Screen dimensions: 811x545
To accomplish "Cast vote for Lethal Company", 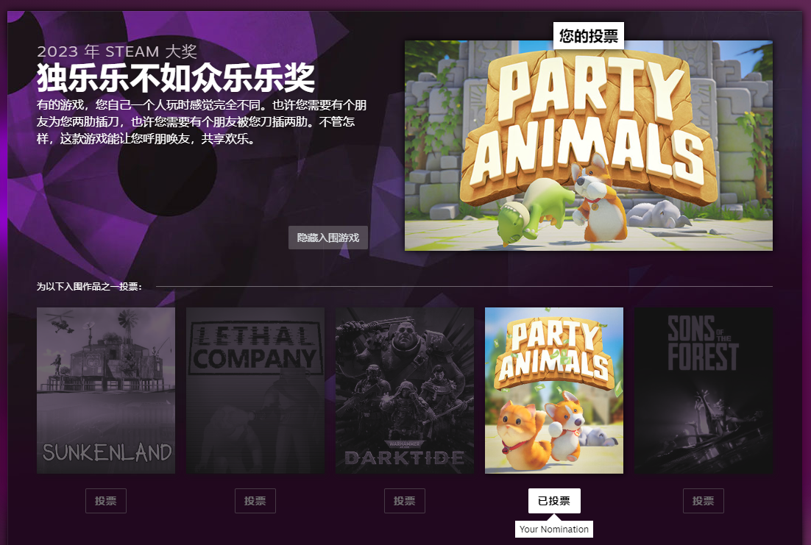I will (255, 501).
